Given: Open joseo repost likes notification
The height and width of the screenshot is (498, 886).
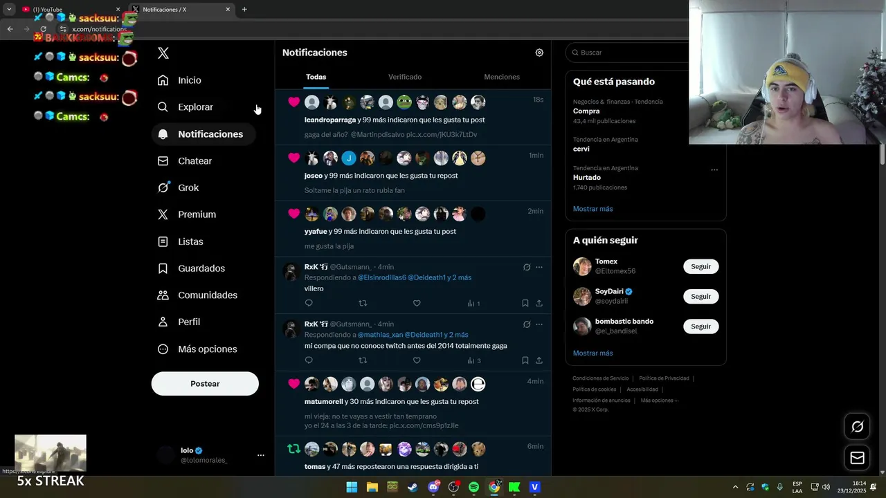Looking at the screenshot, I should click(413, 173).
